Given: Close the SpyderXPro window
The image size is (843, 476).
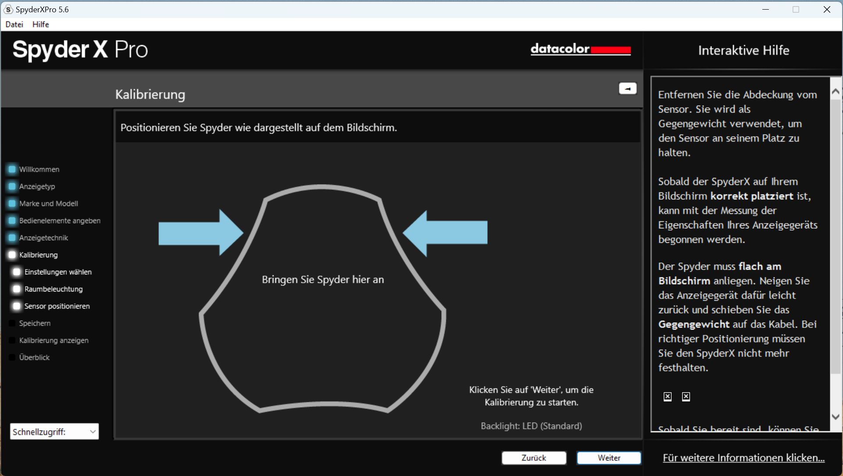Looking at the screenshot, I should 827,9.
